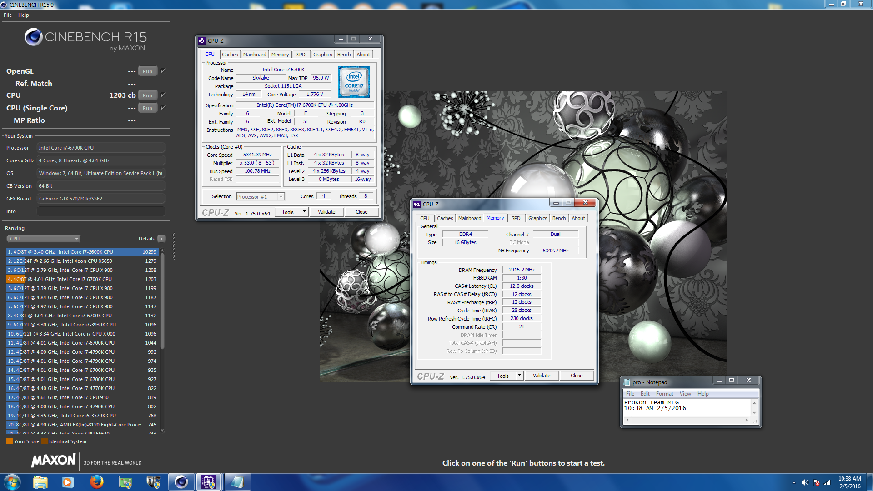The image size is (873, 491).
Task: Expand the ranking Details arrow
Action: [x=161, y=239]
